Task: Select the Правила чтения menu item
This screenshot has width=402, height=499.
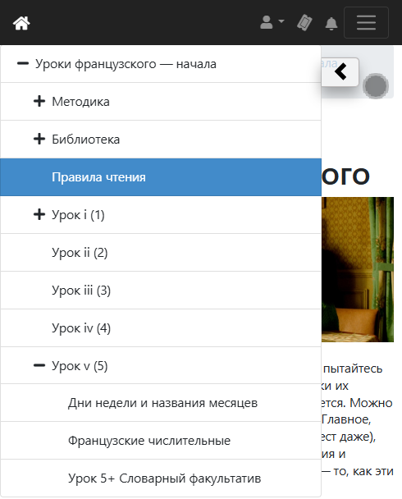Action: [x=161, y=177]
